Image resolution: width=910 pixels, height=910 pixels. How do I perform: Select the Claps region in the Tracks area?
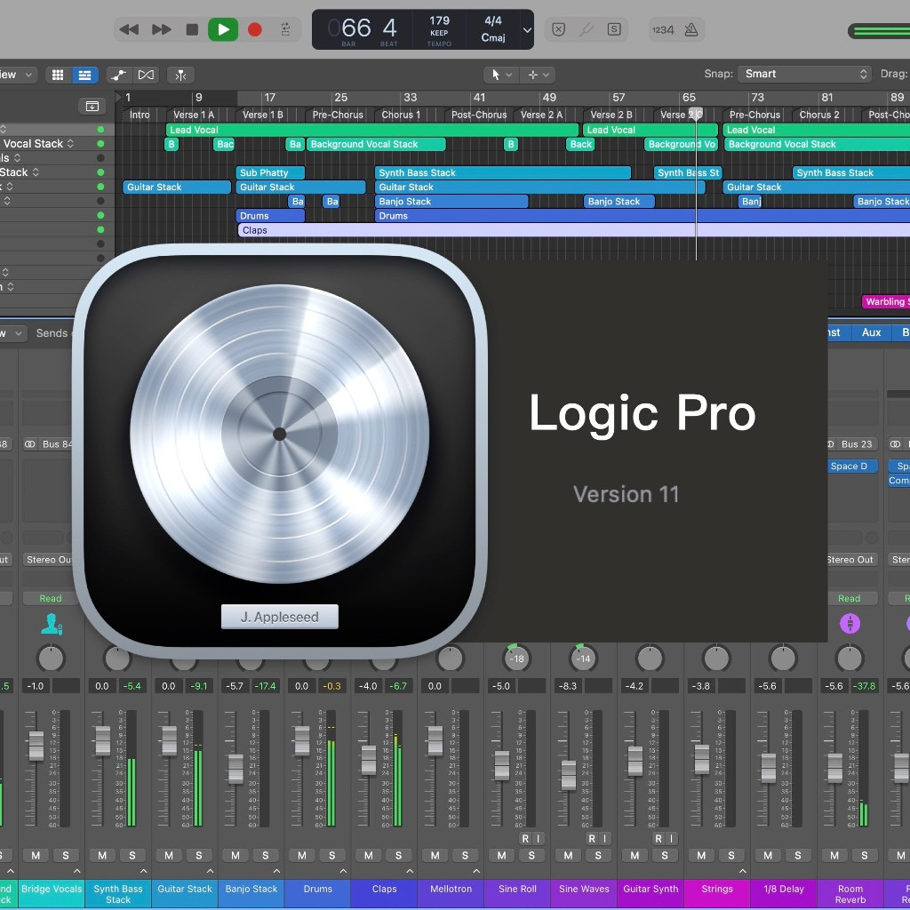[x=573, y=230]
